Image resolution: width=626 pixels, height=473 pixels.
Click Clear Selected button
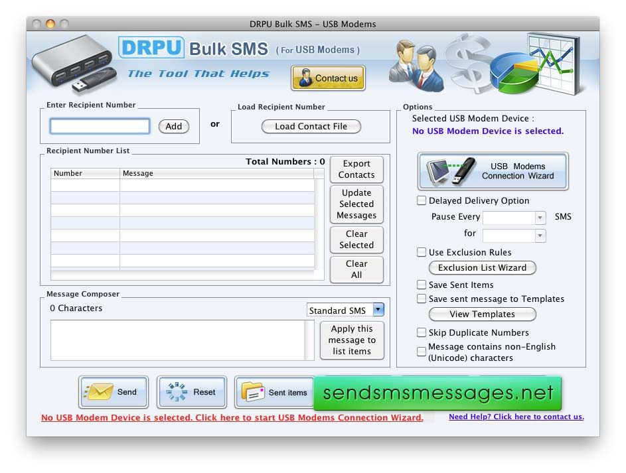(x=356, y=239)
